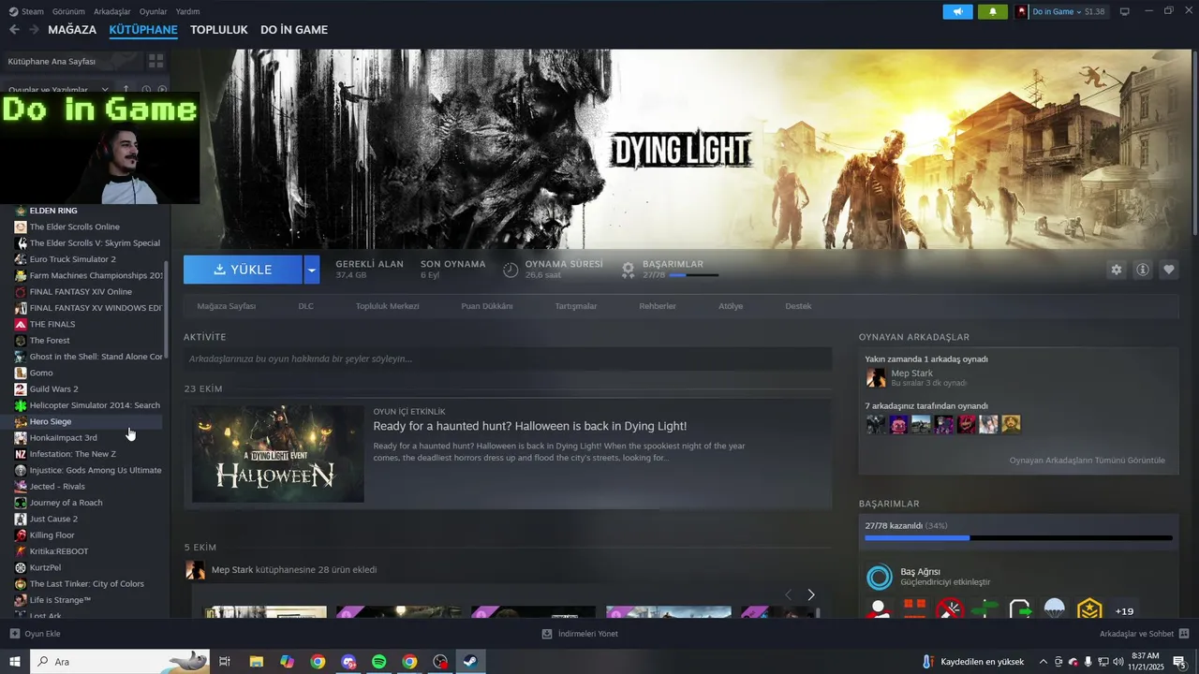Screen dimensions: 1199x674
Task: Open Mağaza Sayfası link
Action: tap(226, 306)
